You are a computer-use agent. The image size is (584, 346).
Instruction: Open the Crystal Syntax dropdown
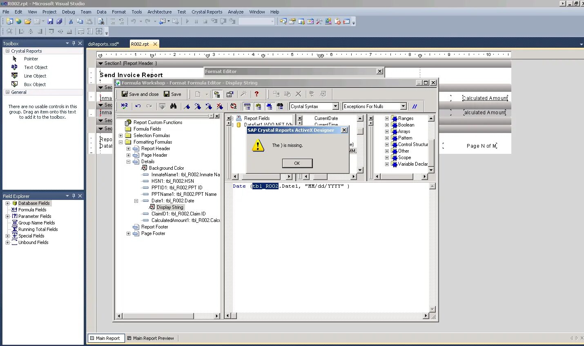pyautogui.click(x=335, y=106)
